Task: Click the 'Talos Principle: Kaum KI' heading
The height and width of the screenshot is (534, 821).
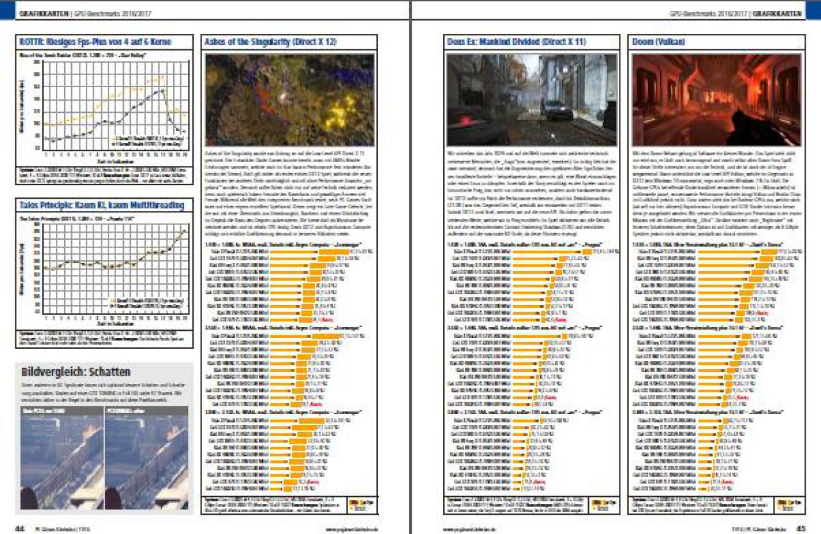Action: click(102, 205)
